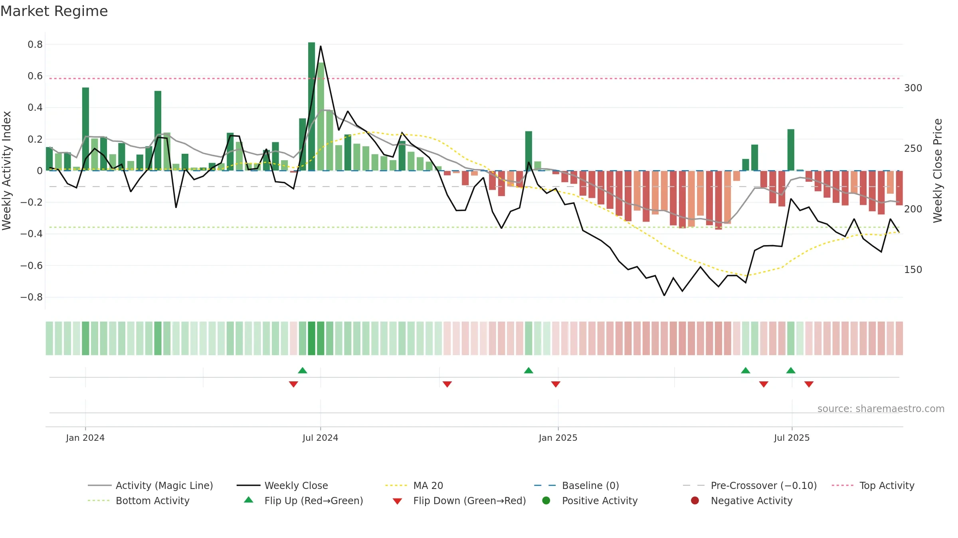Click the source: sharemaestro.com text

[x=881, y=408]
